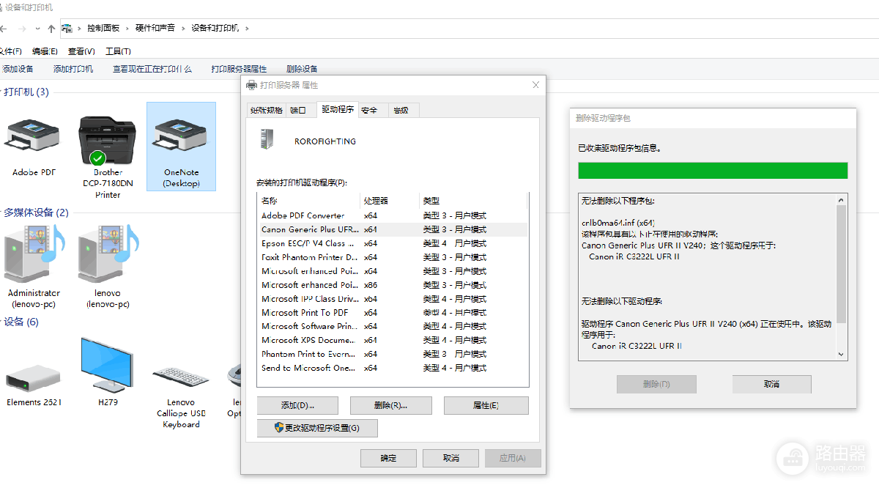The height and width of the screenshot is (488, 879).
Task: Switch to the 驱动程序 tab
Action: pos(338,110)
